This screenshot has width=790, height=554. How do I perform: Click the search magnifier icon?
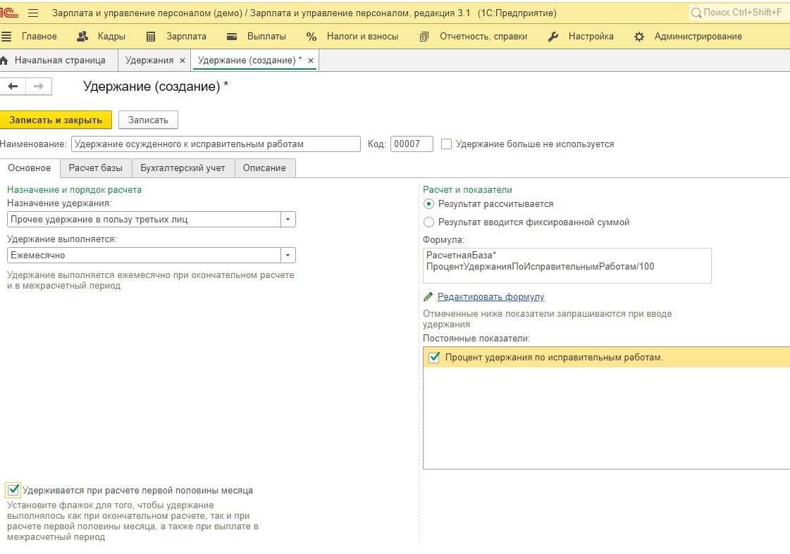[x=696, y=13]
